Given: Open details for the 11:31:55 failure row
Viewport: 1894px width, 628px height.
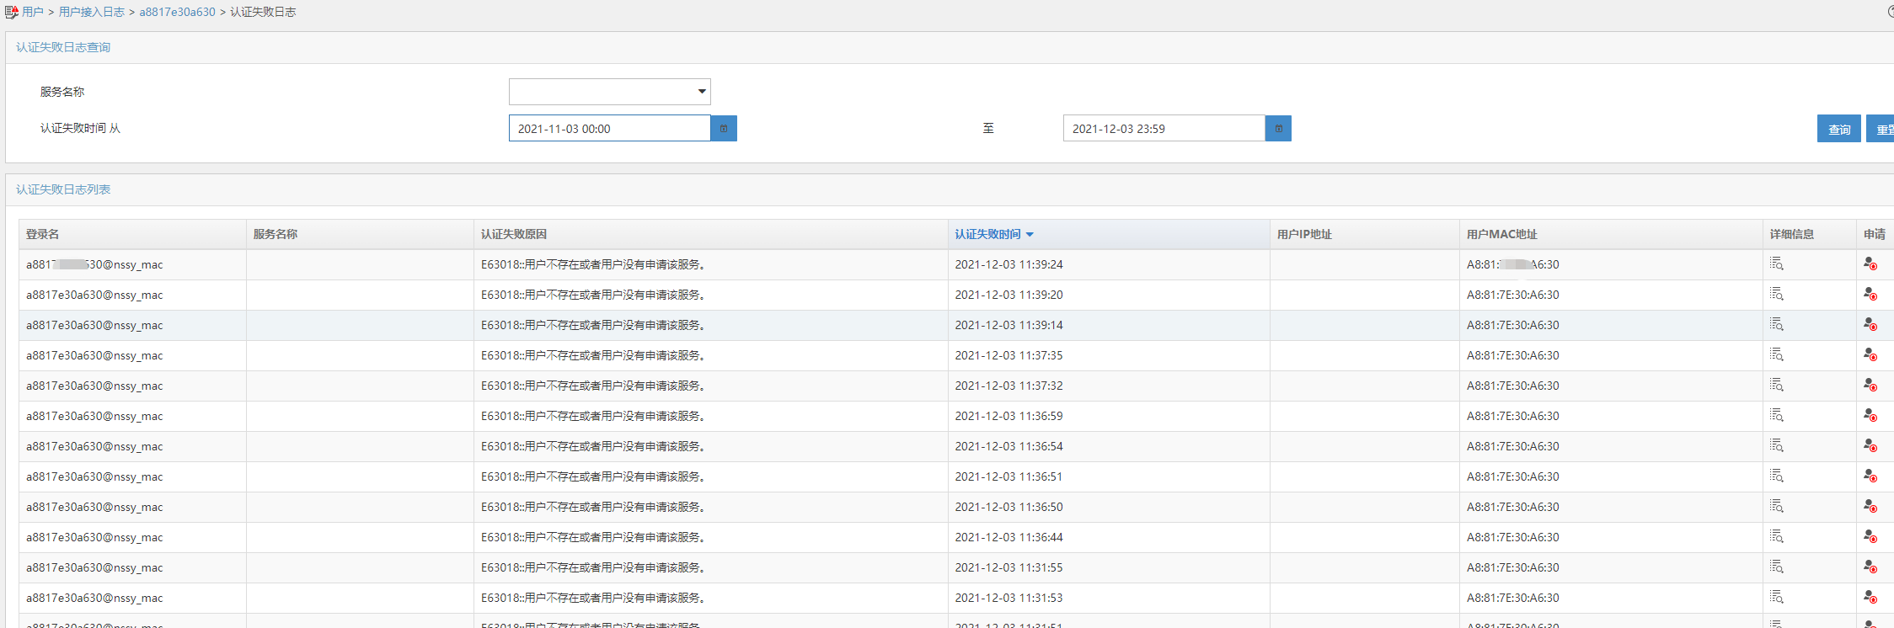Looking at the screenshot, I should pyautogui.click(x=1776, y=567).
